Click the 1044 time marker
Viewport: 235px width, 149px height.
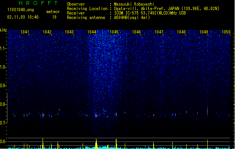click(92, 32)
